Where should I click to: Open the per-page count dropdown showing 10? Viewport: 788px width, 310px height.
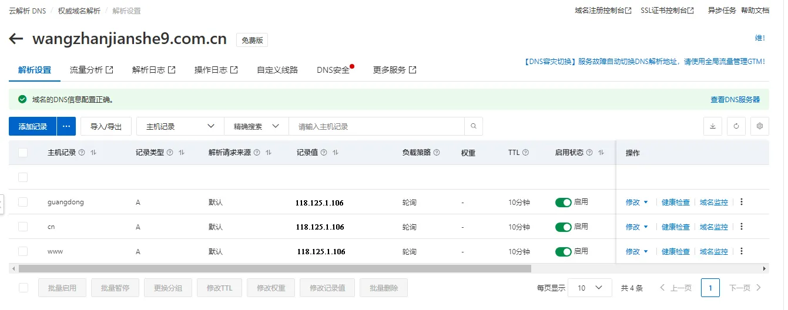[x=590, y=288]
